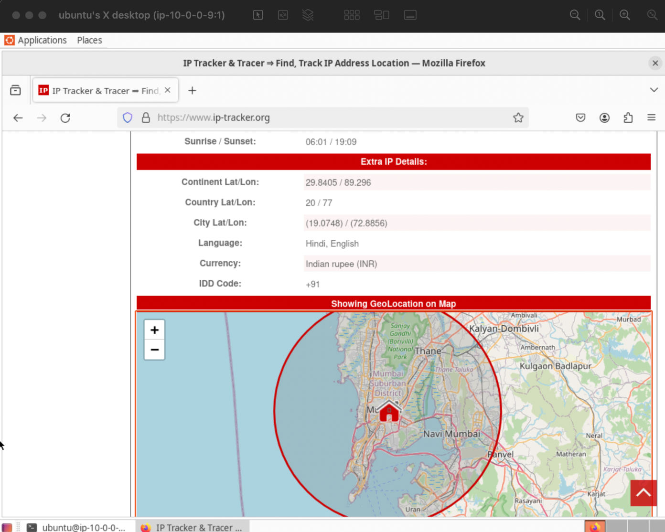Click the Firefox back arrow
Viewport: 665px width, 532px height.
click(x=18, y=118)
